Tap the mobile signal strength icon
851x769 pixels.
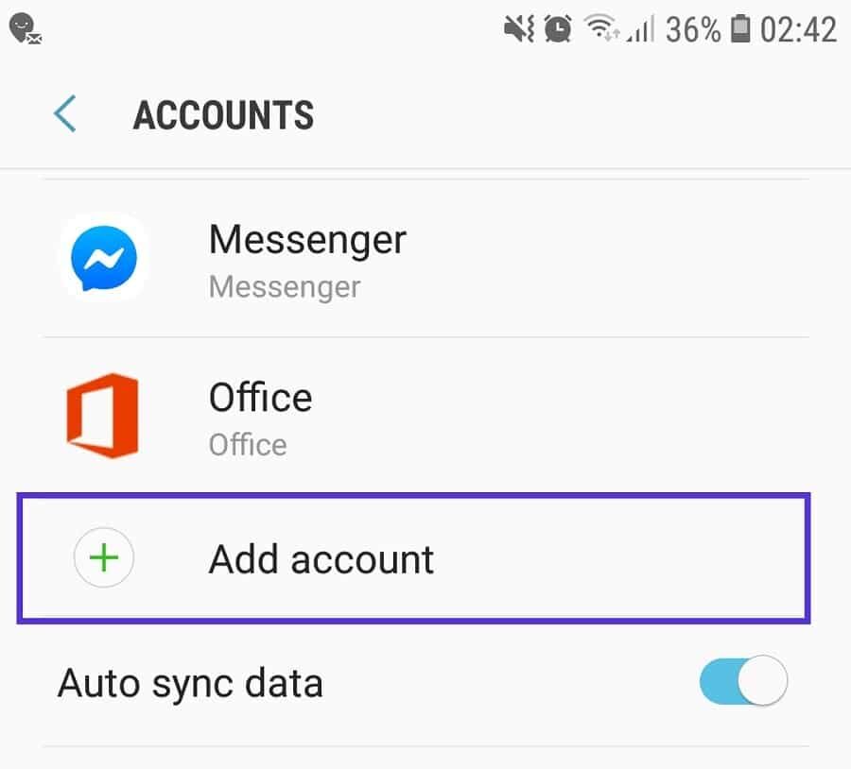tap(640, 28)
